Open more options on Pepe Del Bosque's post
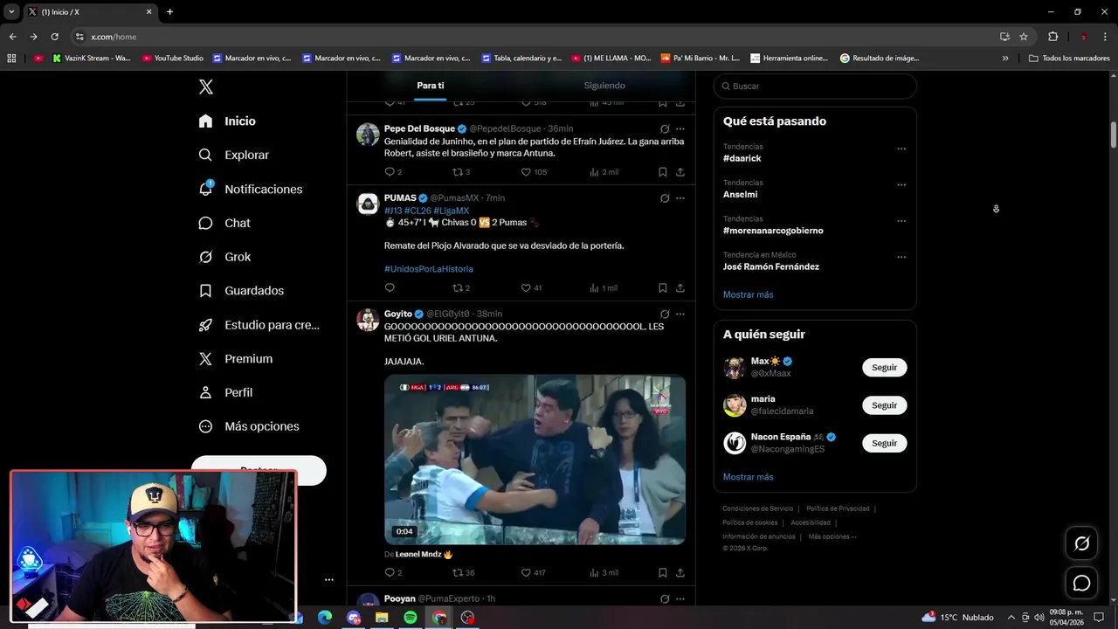This screenshot has height=629, width=1118. tap(680, 128)
